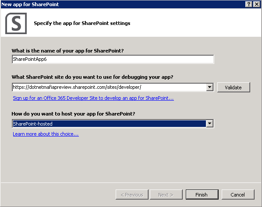
Task: Validate the SharePoint site URL
Action: click(x=234, y=87)
